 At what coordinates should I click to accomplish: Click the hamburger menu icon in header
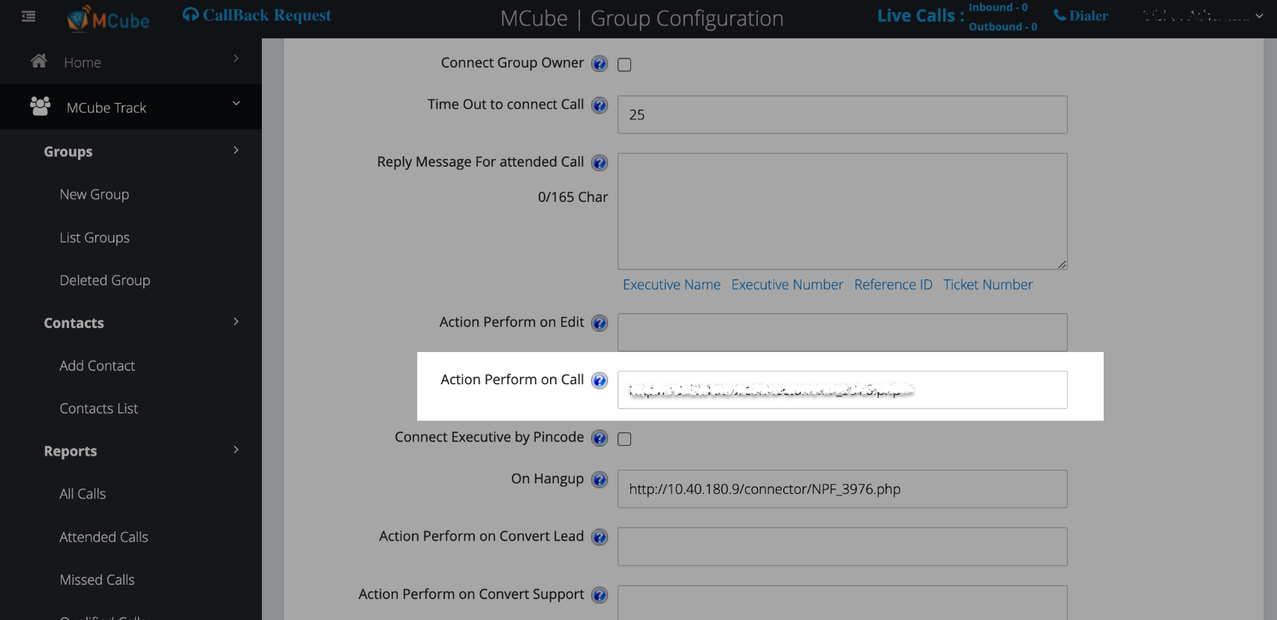pyautogui.click(x=29, y=16)
